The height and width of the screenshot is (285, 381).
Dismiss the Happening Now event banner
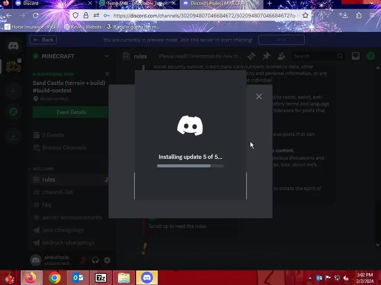pos(107,74)
